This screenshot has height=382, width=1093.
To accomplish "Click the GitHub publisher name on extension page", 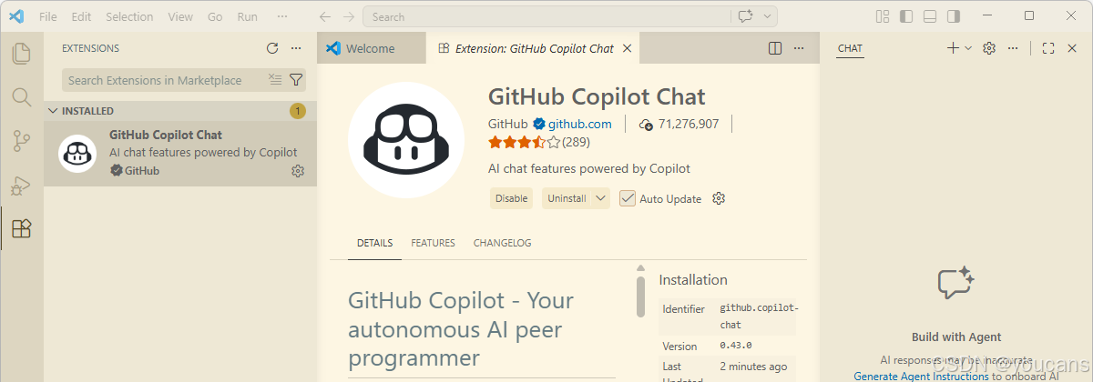I will (x=507, y=124).
